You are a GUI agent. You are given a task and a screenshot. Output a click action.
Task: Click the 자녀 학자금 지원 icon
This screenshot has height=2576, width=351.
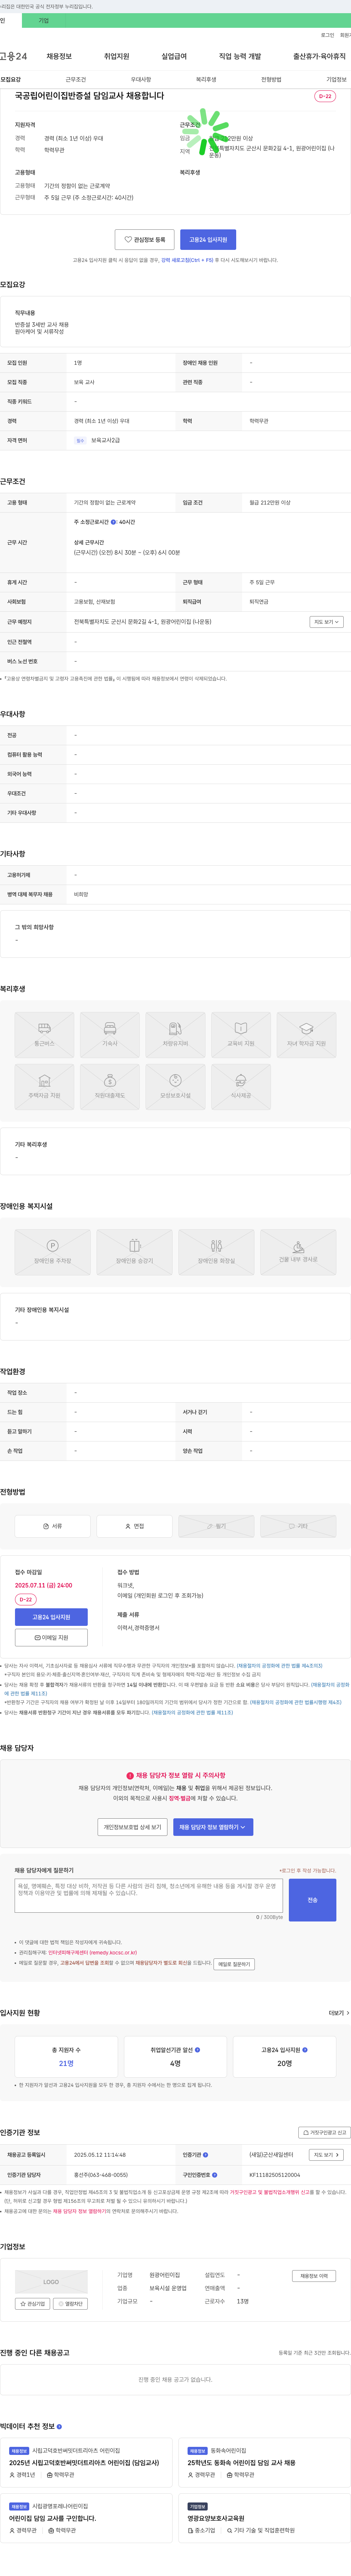tap(306, 1035)
